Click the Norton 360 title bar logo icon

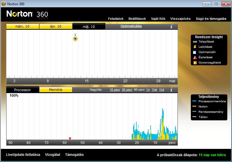click(x=3, y=4)
